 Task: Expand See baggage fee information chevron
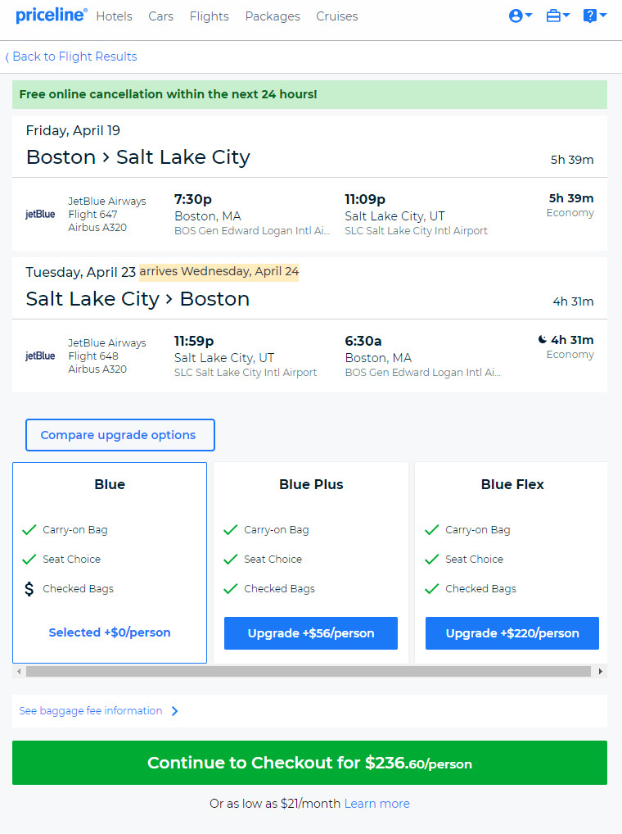[175, 711]
